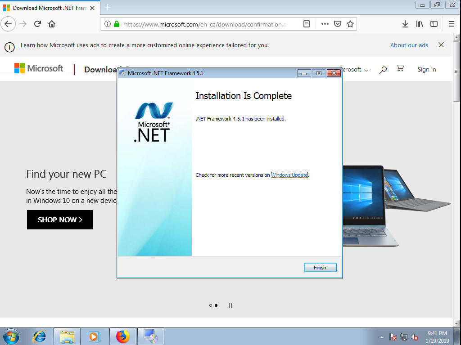Screen dimensions: 461x345
Task: Open the Firefox library
Action: (420, 24)
